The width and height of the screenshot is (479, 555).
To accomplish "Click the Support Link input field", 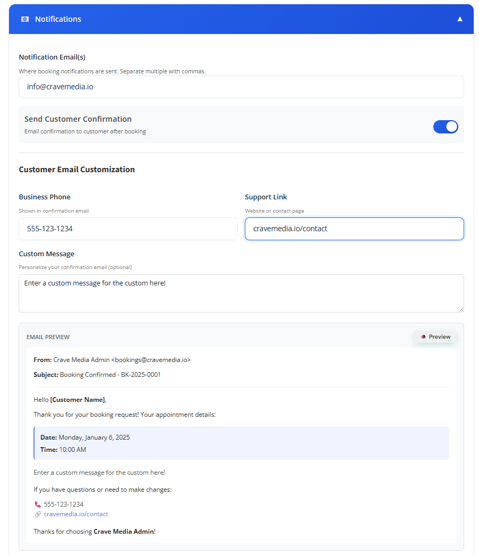I will [x=354, y=229].
